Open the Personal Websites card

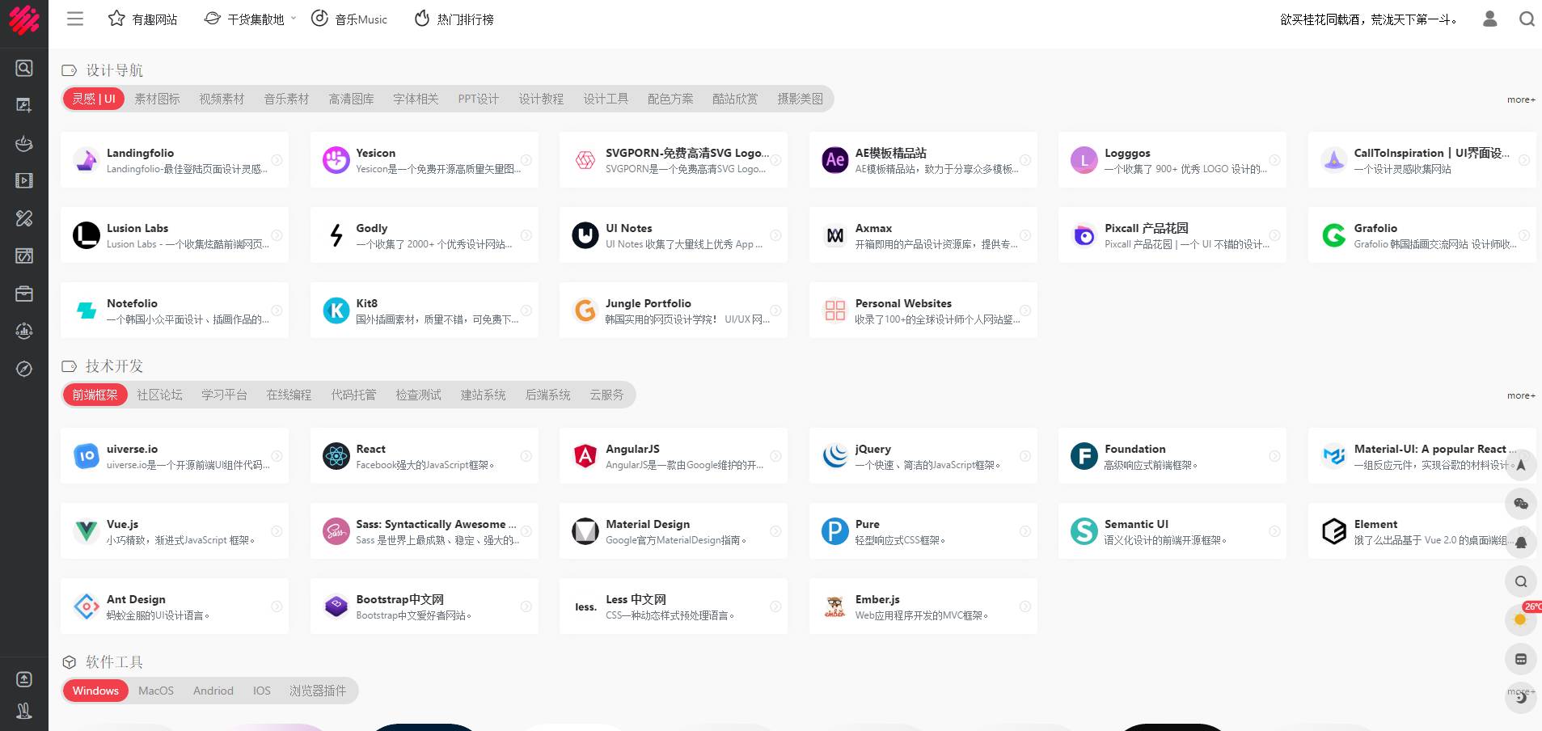pos(923,311)
